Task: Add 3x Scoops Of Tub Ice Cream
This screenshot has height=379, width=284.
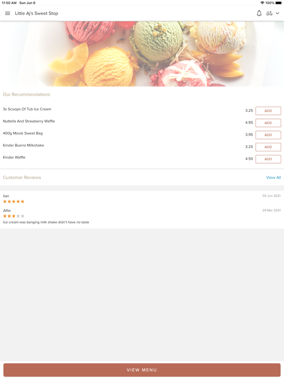Action: (x=268, y=111)
